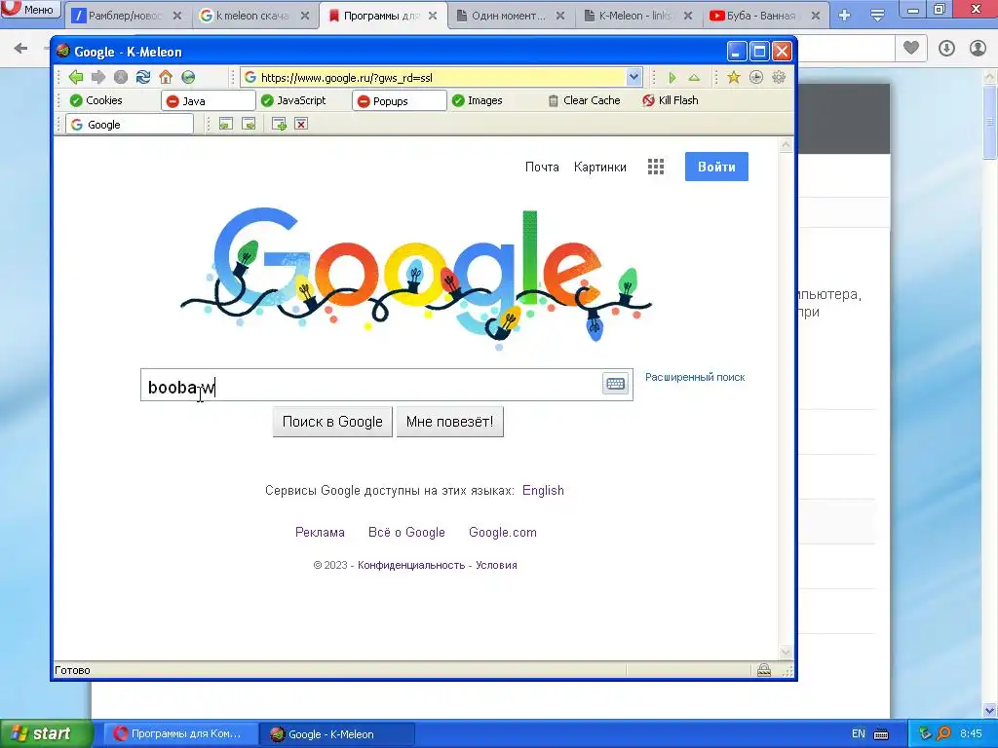Click the Opera back arrow
Image resolution: width=998 pixels, height=748 pixels.
pos(20,48)
